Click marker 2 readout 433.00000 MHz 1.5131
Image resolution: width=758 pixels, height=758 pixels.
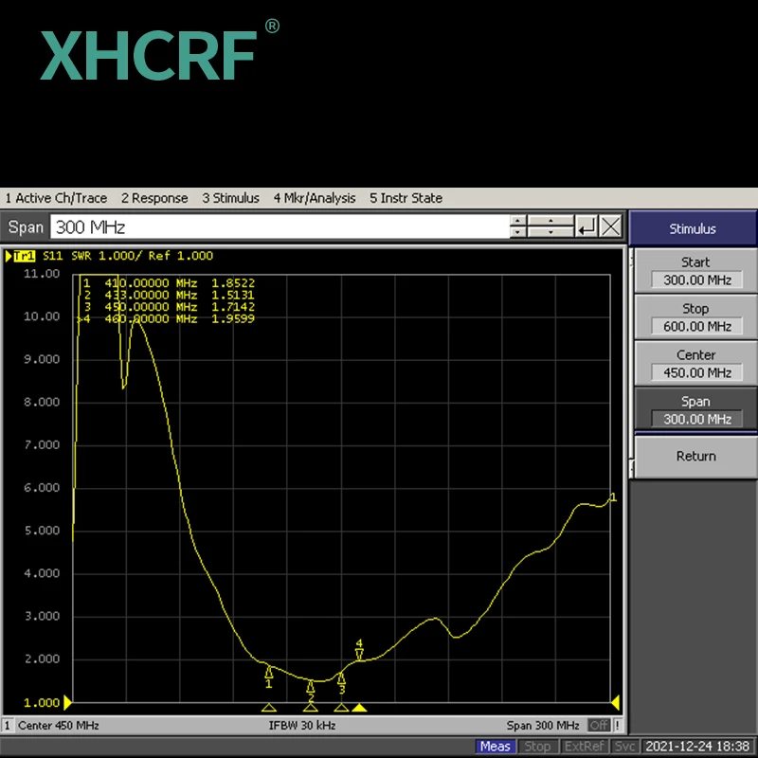click(x=169, y=295)
